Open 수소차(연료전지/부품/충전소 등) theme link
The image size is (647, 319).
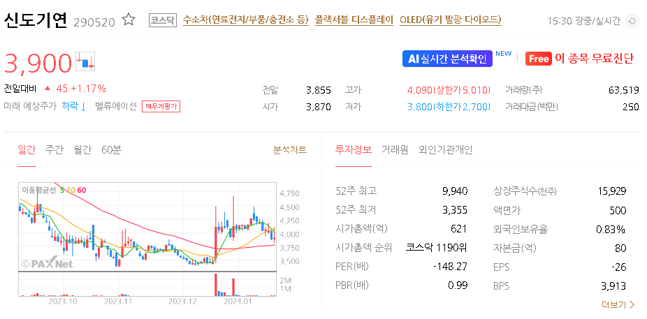click(245, 20)
